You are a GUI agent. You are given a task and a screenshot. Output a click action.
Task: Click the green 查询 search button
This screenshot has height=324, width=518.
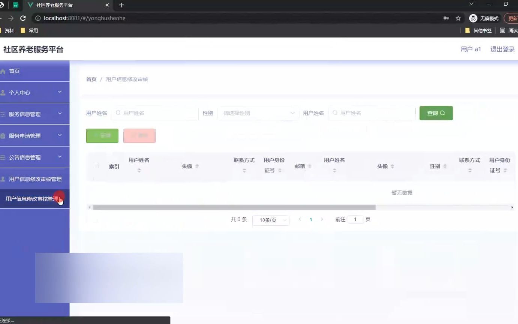[x=436, y=113]
